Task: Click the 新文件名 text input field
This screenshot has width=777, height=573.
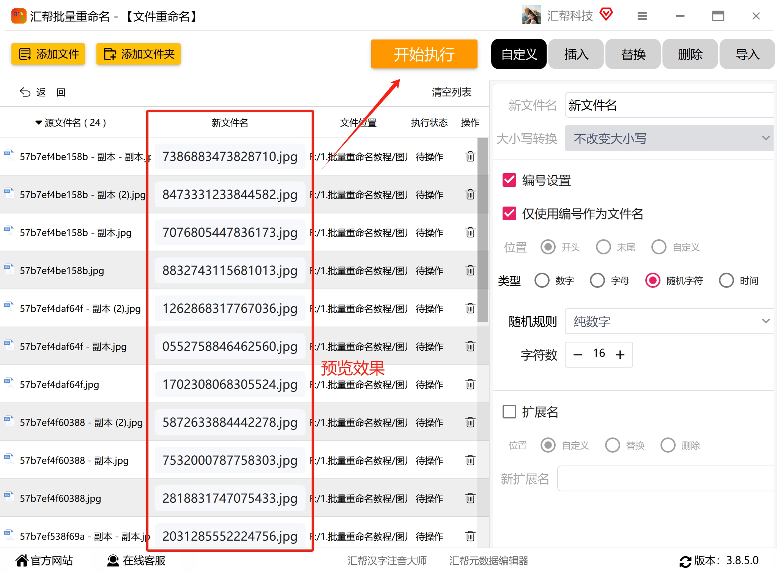Action: point(669,105)
